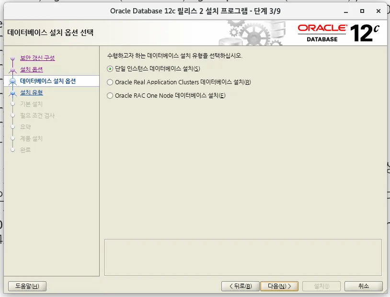Click the 뒤로(B) back button
The image size is (390, 297).
coord(240,286)
